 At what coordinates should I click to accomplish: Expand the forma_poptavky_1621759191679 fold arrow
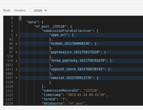pyautogui.click(x=16, y=61)
